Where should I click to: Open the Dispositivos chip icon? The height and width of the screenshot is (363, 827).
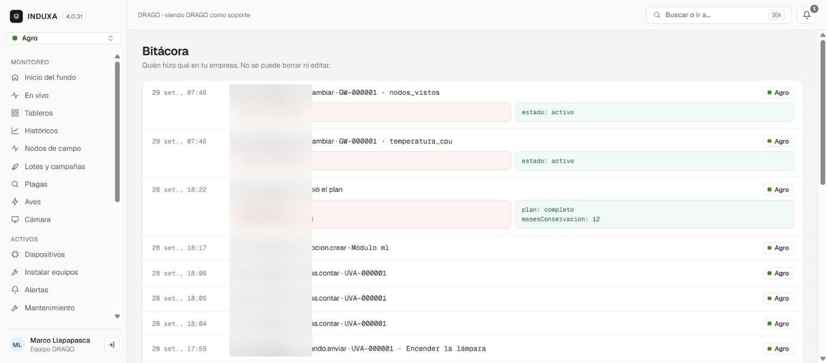(15, 255)
